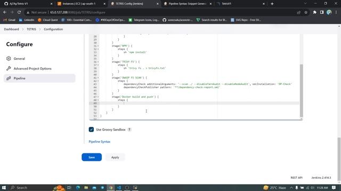Open Task View on the taskbar
This screenshot has width=341, height=191.
coord(69,187)
